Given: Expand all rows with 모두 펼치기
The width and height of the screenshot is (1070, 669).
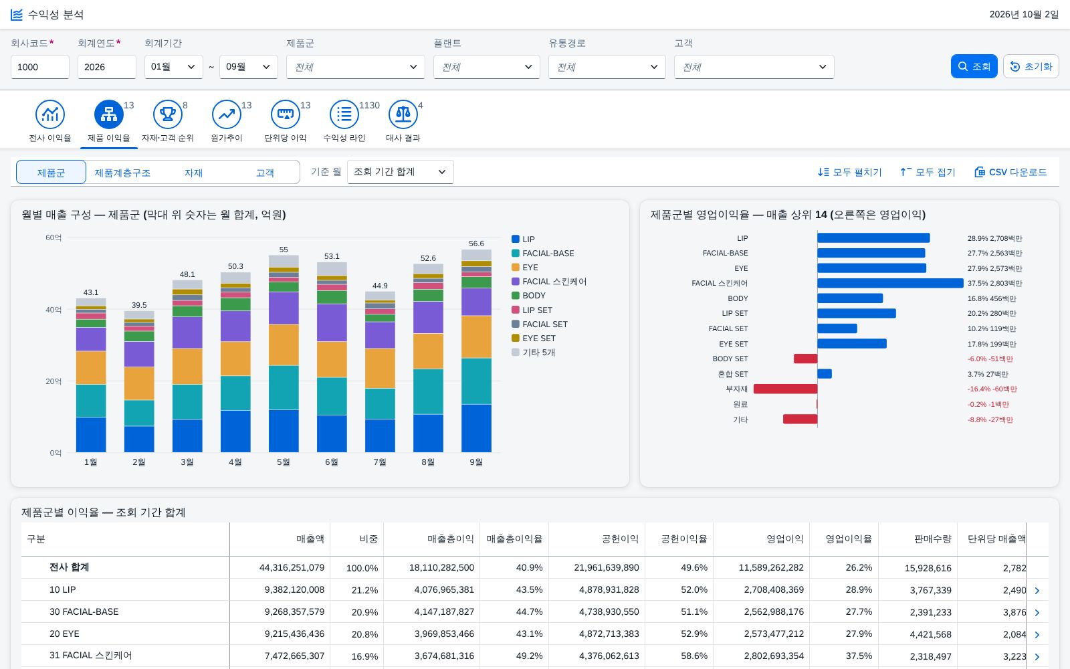Looking at the screenshot, I should point(850,172).
